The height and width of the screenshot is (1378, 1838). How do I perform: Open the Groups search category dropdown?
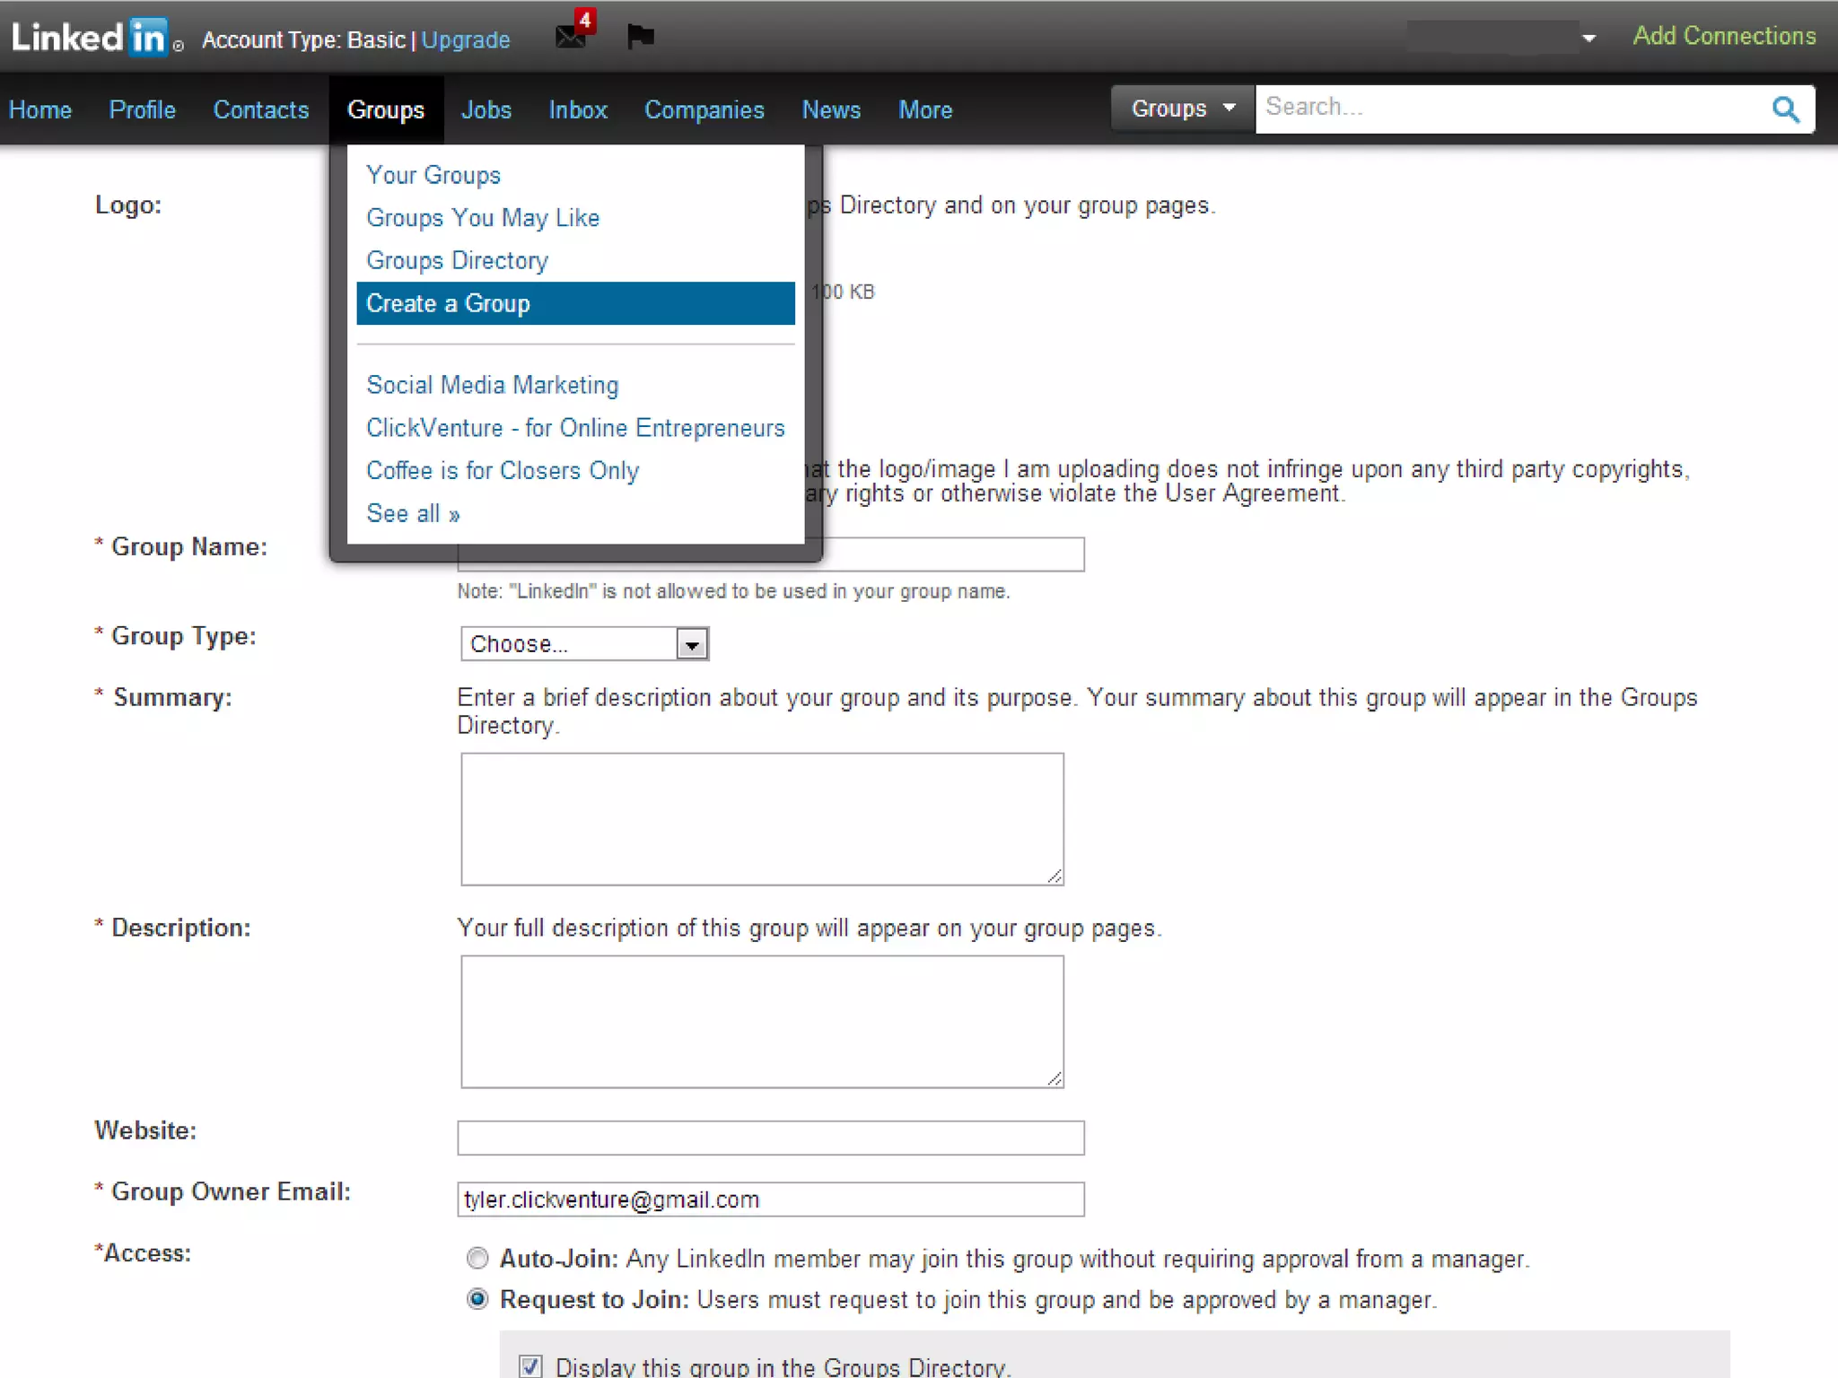(1182, 109)
